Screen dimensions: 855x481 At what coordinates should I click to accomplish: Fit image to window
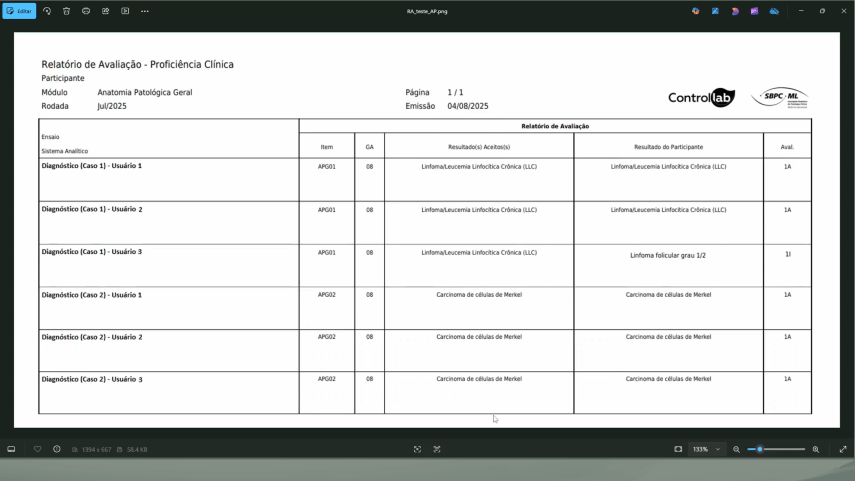[x=678, y=449]
